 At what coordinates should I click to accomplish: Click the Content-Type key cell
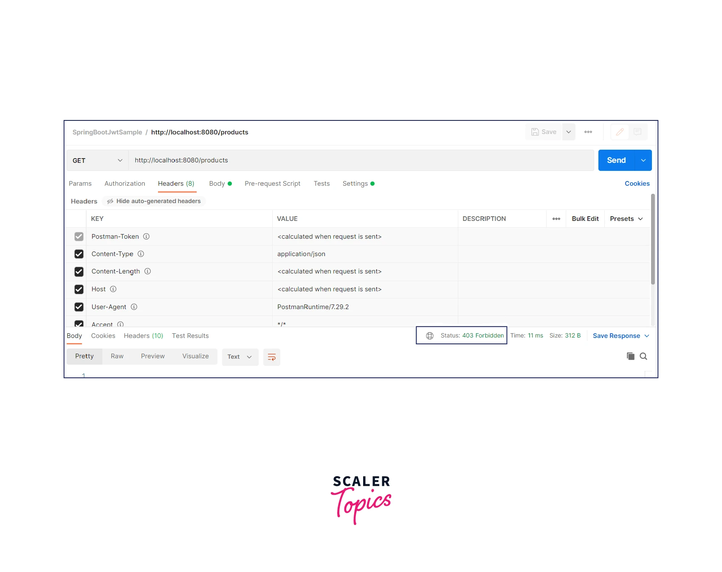[x=179, y=254]
